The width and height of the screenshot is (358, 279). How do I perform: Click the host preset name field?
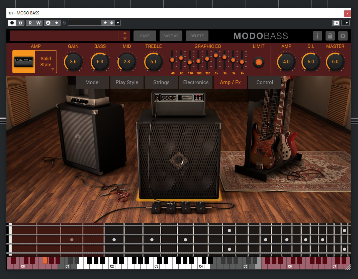[x=85, y=23]
